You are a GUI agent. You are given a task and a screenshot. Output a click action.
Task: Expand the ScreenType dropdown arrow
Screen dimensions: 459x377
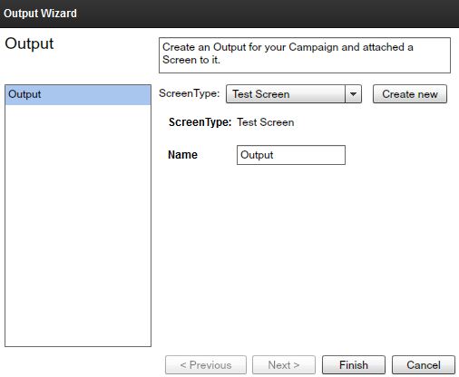point(353,94)
